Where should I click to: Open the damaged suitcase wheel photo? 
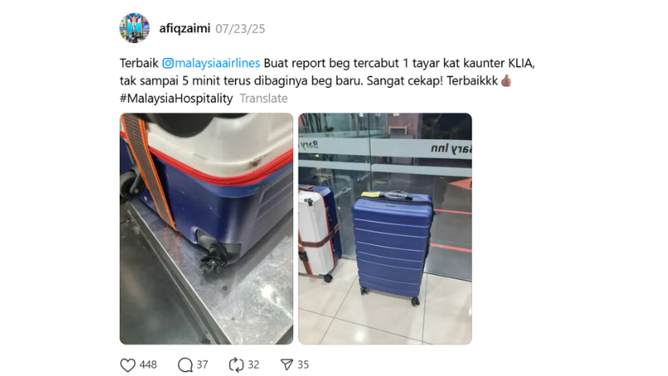(206, 228)
